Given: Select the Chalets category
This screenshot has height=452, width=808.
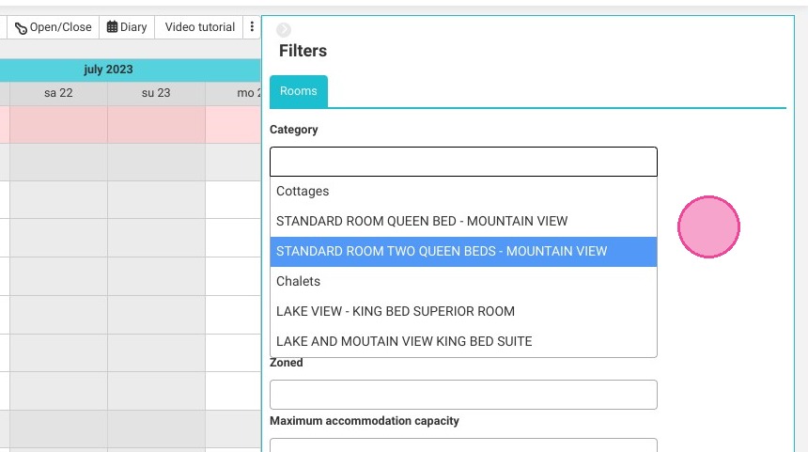Looking at the screenshot, I should pos(463,281).
